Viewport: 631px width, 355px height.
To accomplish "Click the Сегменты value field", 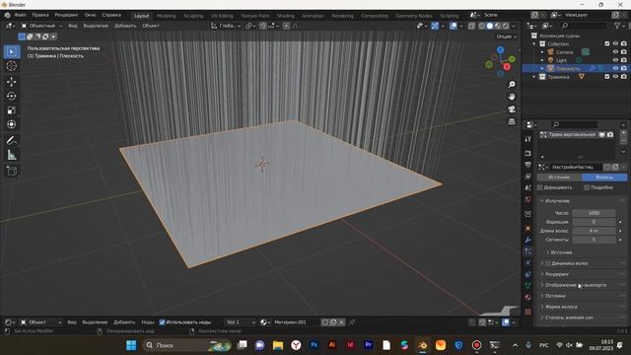I will click(594, 240).
